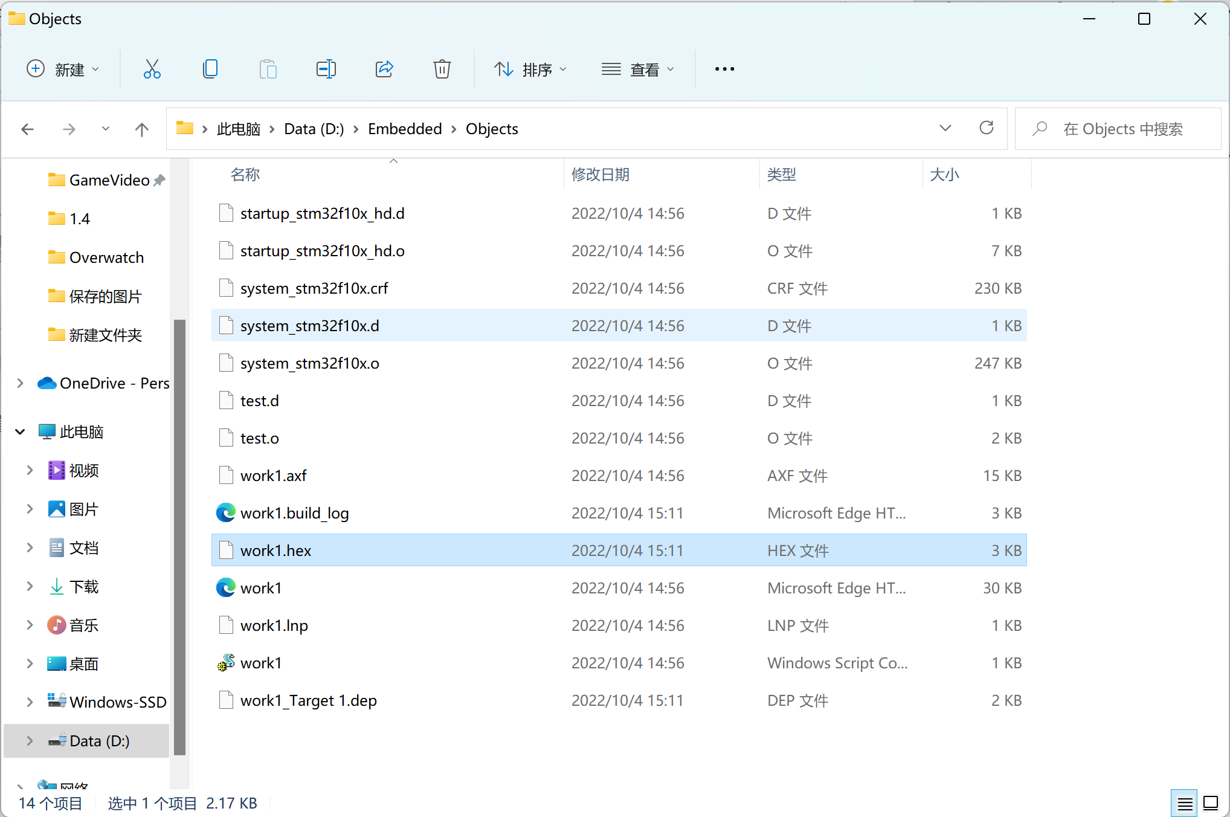Viewport: 1230px width, 817px height.
Task: Collapse the 此电脑 tree node
Action: (20, 431)
